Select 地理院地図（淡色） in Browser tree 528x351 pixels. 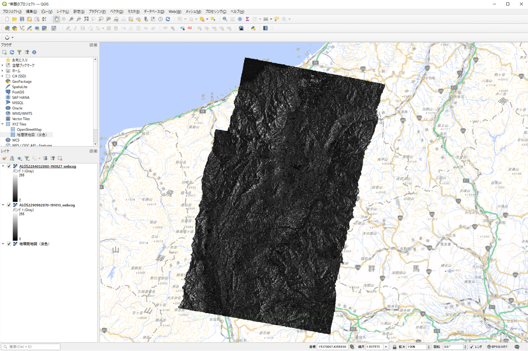click(32, 135)
